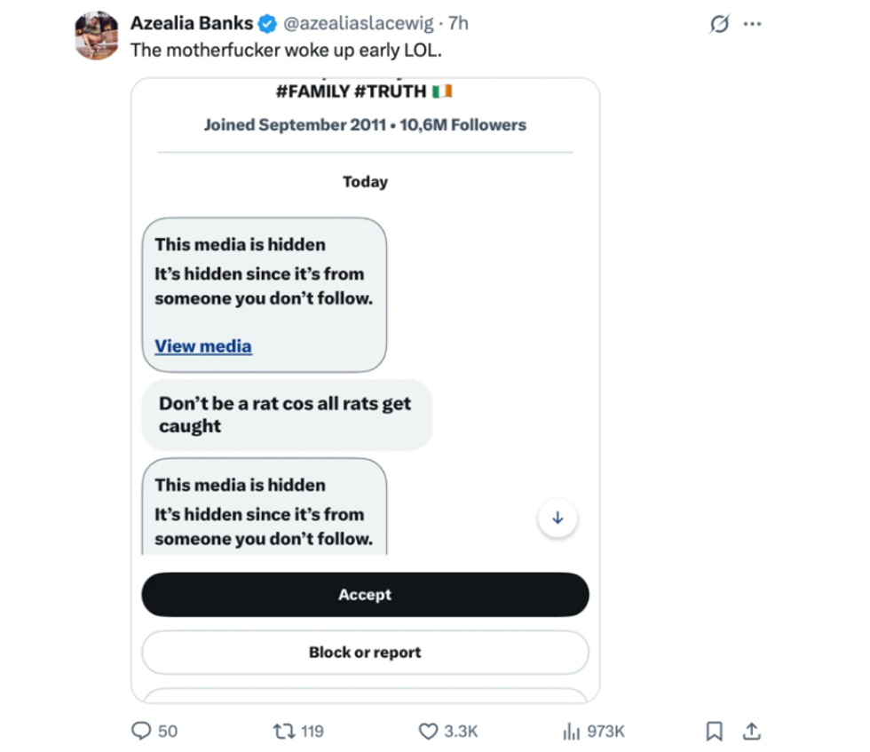Open the 7h timestamp permalink
This screenshot has height=752, width=870.
[460, 24]
